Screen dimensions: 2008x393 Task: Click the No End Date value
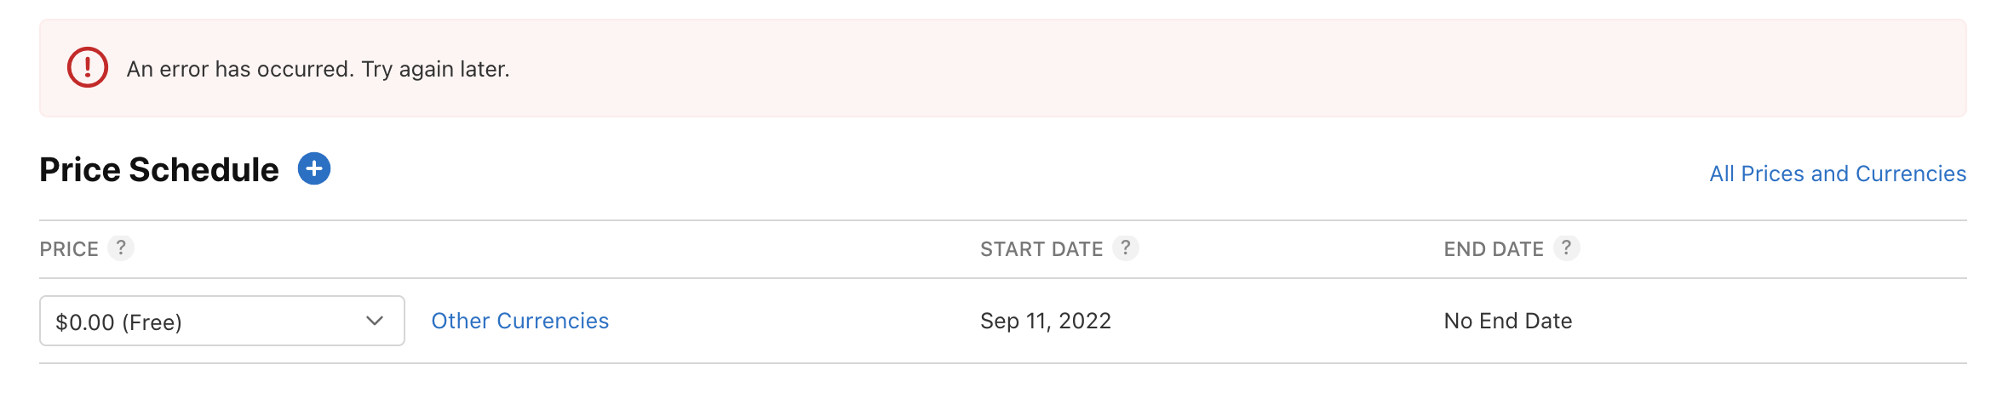1508,321
